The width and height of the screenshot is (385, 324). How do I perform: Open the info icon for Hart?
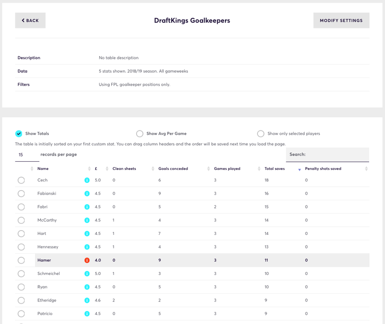pos(87,233)
